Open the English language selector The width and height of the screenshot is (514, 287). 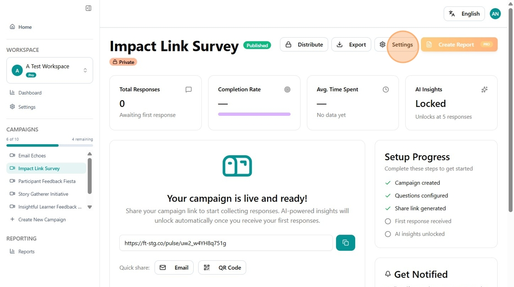click(464, 14)
